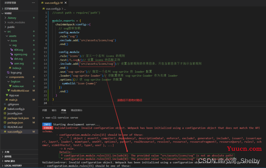Click the user.svg file icon
This screenshot has width=266, height=168.
pos(12,63)
